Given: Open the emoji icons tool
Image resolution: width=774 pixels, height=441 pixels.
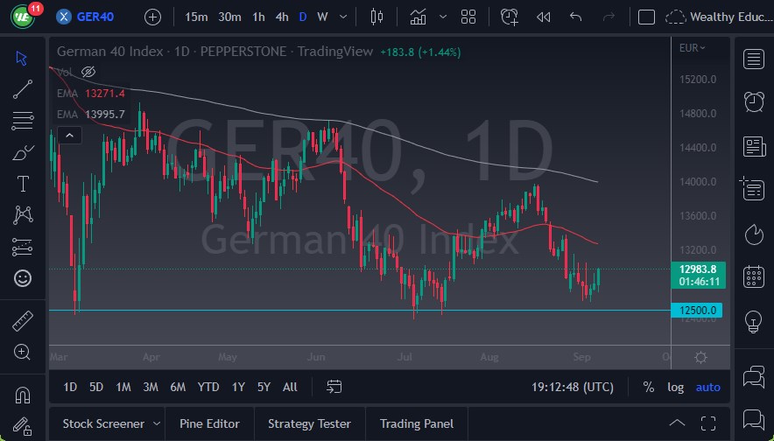Looking at the screenshot, I should 23,278.
